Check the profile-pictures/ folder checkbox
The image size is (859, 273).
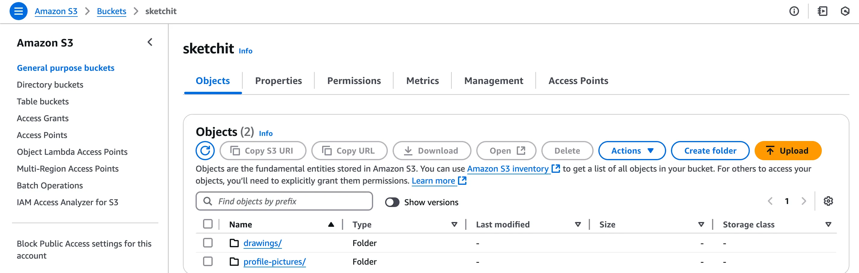208,261
